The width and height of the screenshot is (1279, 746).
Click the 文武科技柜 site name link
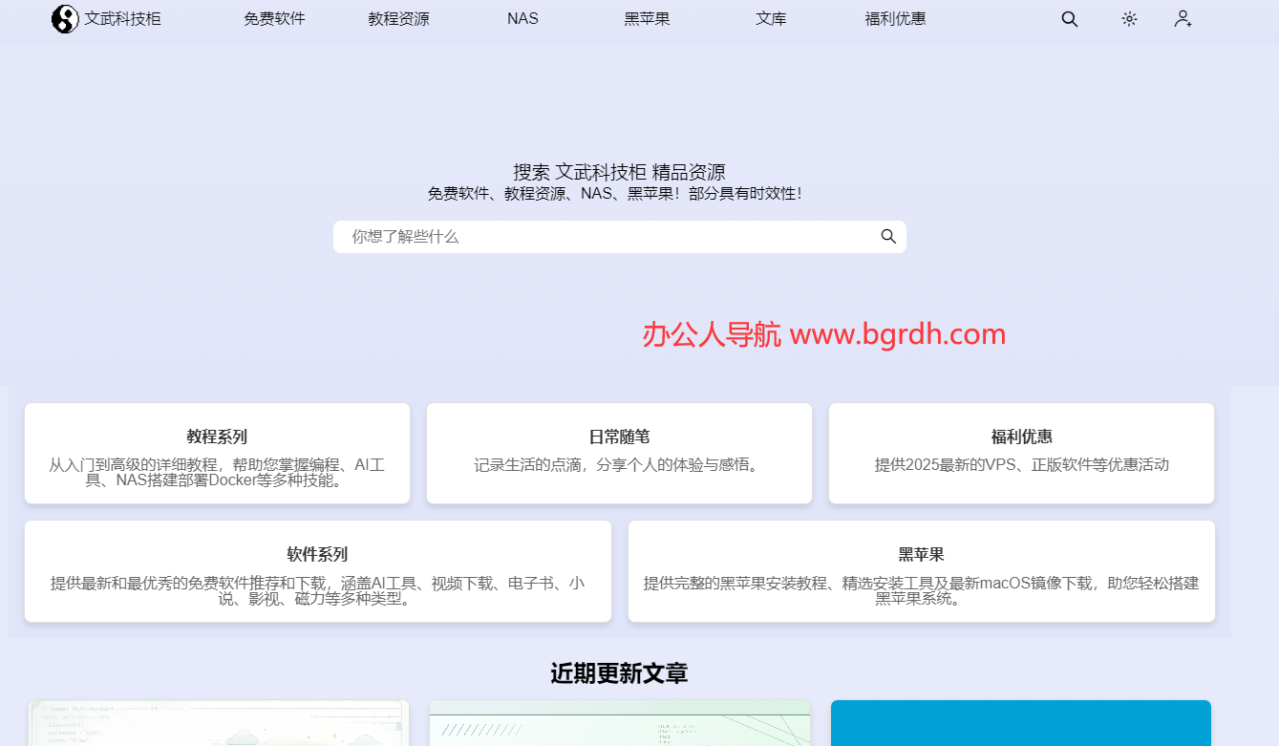122,18
